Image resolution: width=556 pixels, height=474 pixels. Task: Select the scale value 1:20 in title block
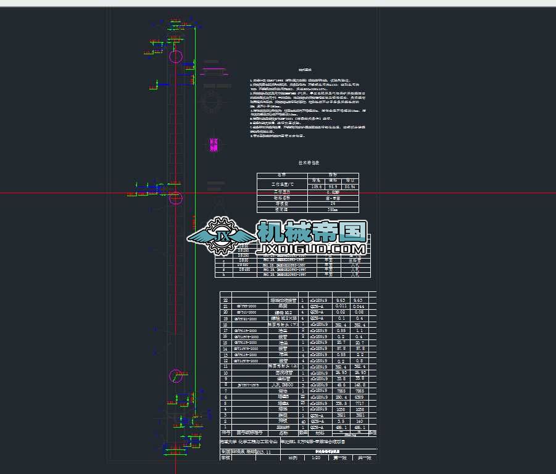click(315, 458)
